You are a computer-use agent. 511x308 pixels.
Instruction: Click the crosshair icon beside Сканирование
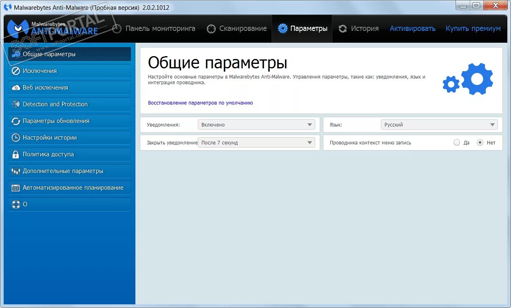[x=211, y=29]
